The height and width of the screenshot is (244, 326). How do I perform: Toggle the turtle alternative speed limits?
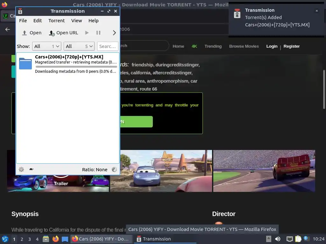click(32, 169)
